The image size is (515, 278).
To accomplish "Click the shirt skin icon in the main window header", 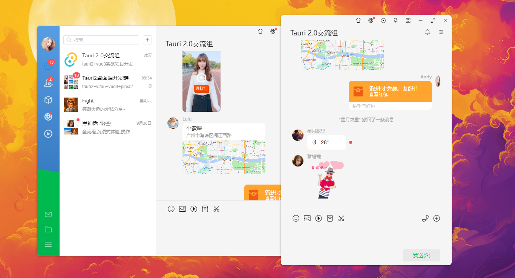I will 260,32.
